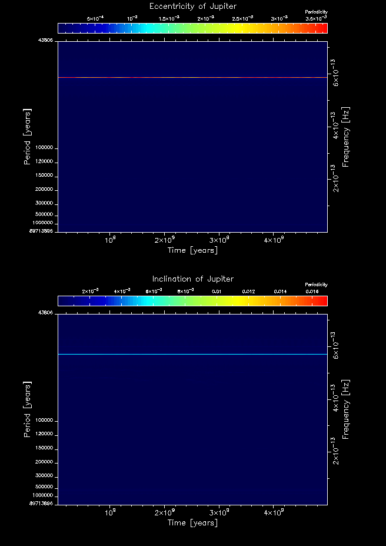This screenshot has width=386, height=546.
Task: Click the "Eccentricity of Jupiter" plot title
Action: (x=192, y=6)
